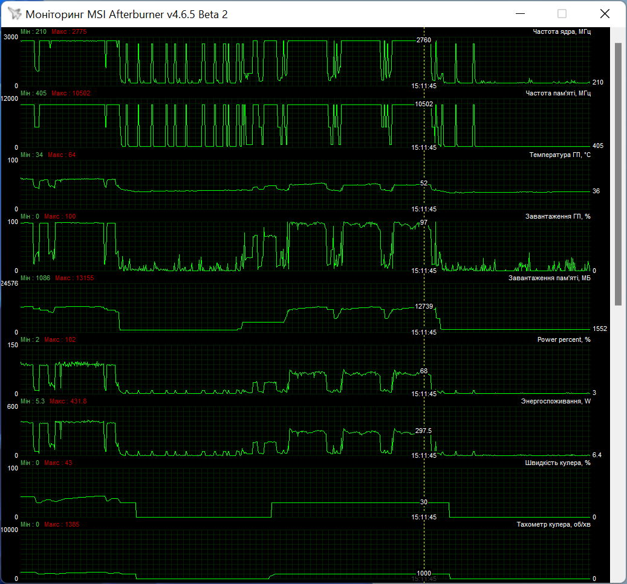Minimize the monitoring window
This screenshot has width=627, height=584.
point(520,13)
